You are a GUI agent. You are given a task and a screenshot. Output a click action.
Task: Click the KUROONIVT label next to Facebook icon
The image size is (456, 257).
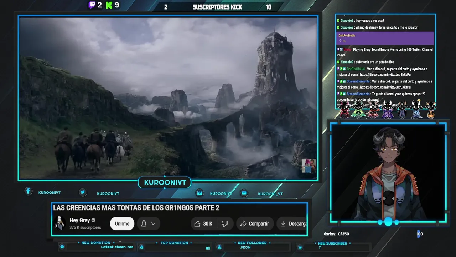[x=50, y=193]
